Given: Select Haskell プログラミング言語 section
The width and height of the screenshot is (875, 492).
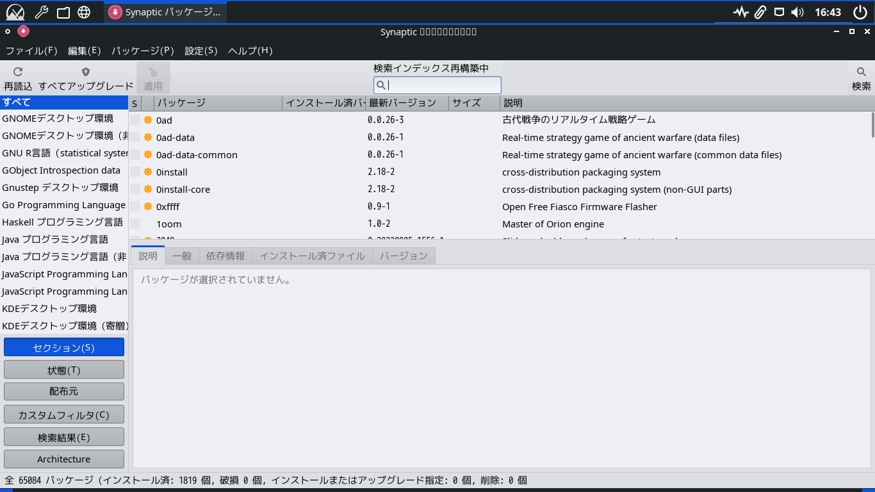Looking at the screenshot, I should point(64,222).
